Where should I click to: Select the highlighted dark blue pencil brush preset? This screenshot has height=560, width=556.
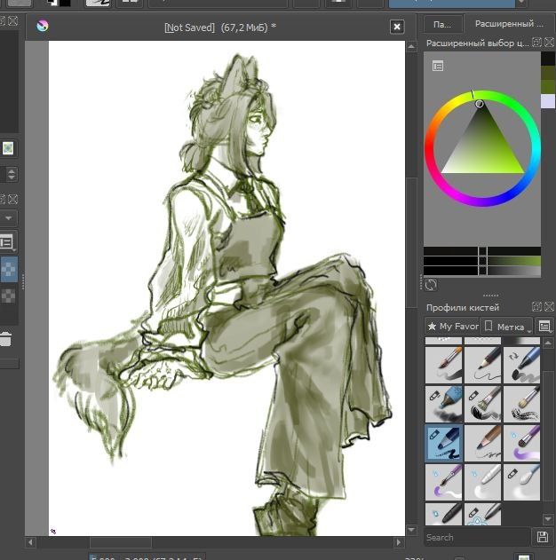(x=443, y=442)
